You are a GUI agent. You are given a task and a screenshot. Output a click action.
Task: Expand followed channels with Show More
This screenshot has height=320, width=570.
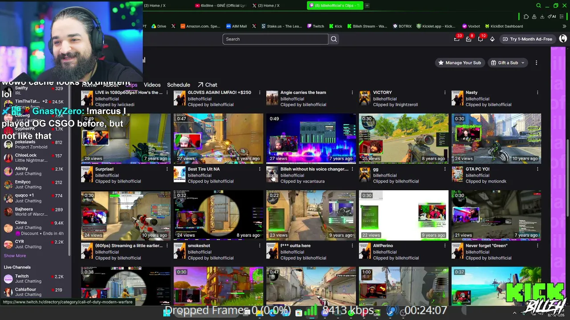[x=15, y=256]
